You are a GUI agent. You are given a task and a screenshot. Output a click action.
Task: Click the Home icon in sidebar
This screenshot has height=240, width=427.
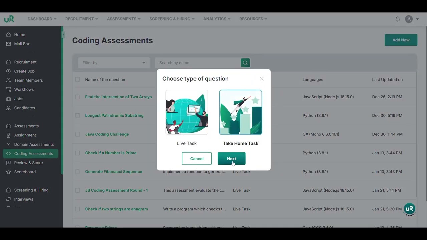[8, 35]
